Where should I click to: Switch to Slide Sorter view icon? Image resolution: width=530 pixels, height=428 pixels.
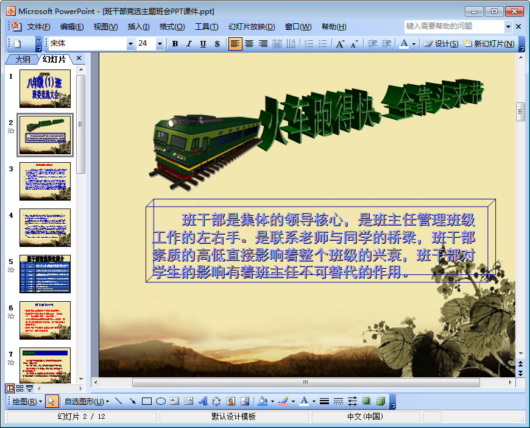[x=20, y=388]
